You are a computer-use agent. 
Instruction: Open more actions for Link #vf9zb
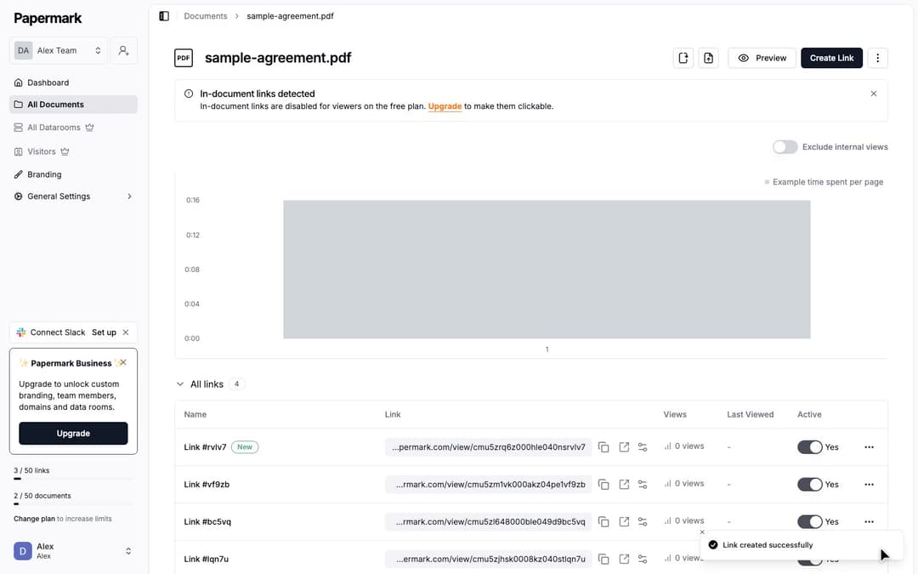(869, 485)
